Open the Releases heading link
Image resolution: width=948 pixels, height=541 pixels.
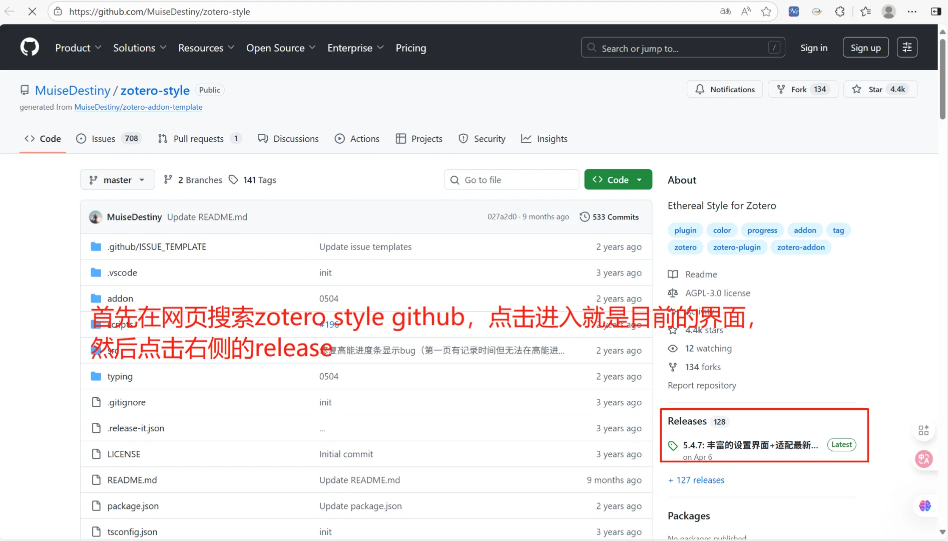687,421
